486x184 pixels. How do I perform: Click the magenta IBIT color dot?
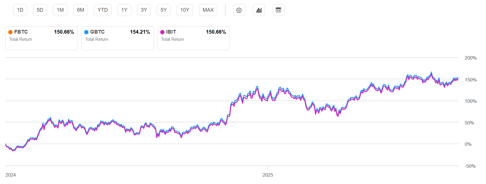pyautogui.click(x=162, y=32)
